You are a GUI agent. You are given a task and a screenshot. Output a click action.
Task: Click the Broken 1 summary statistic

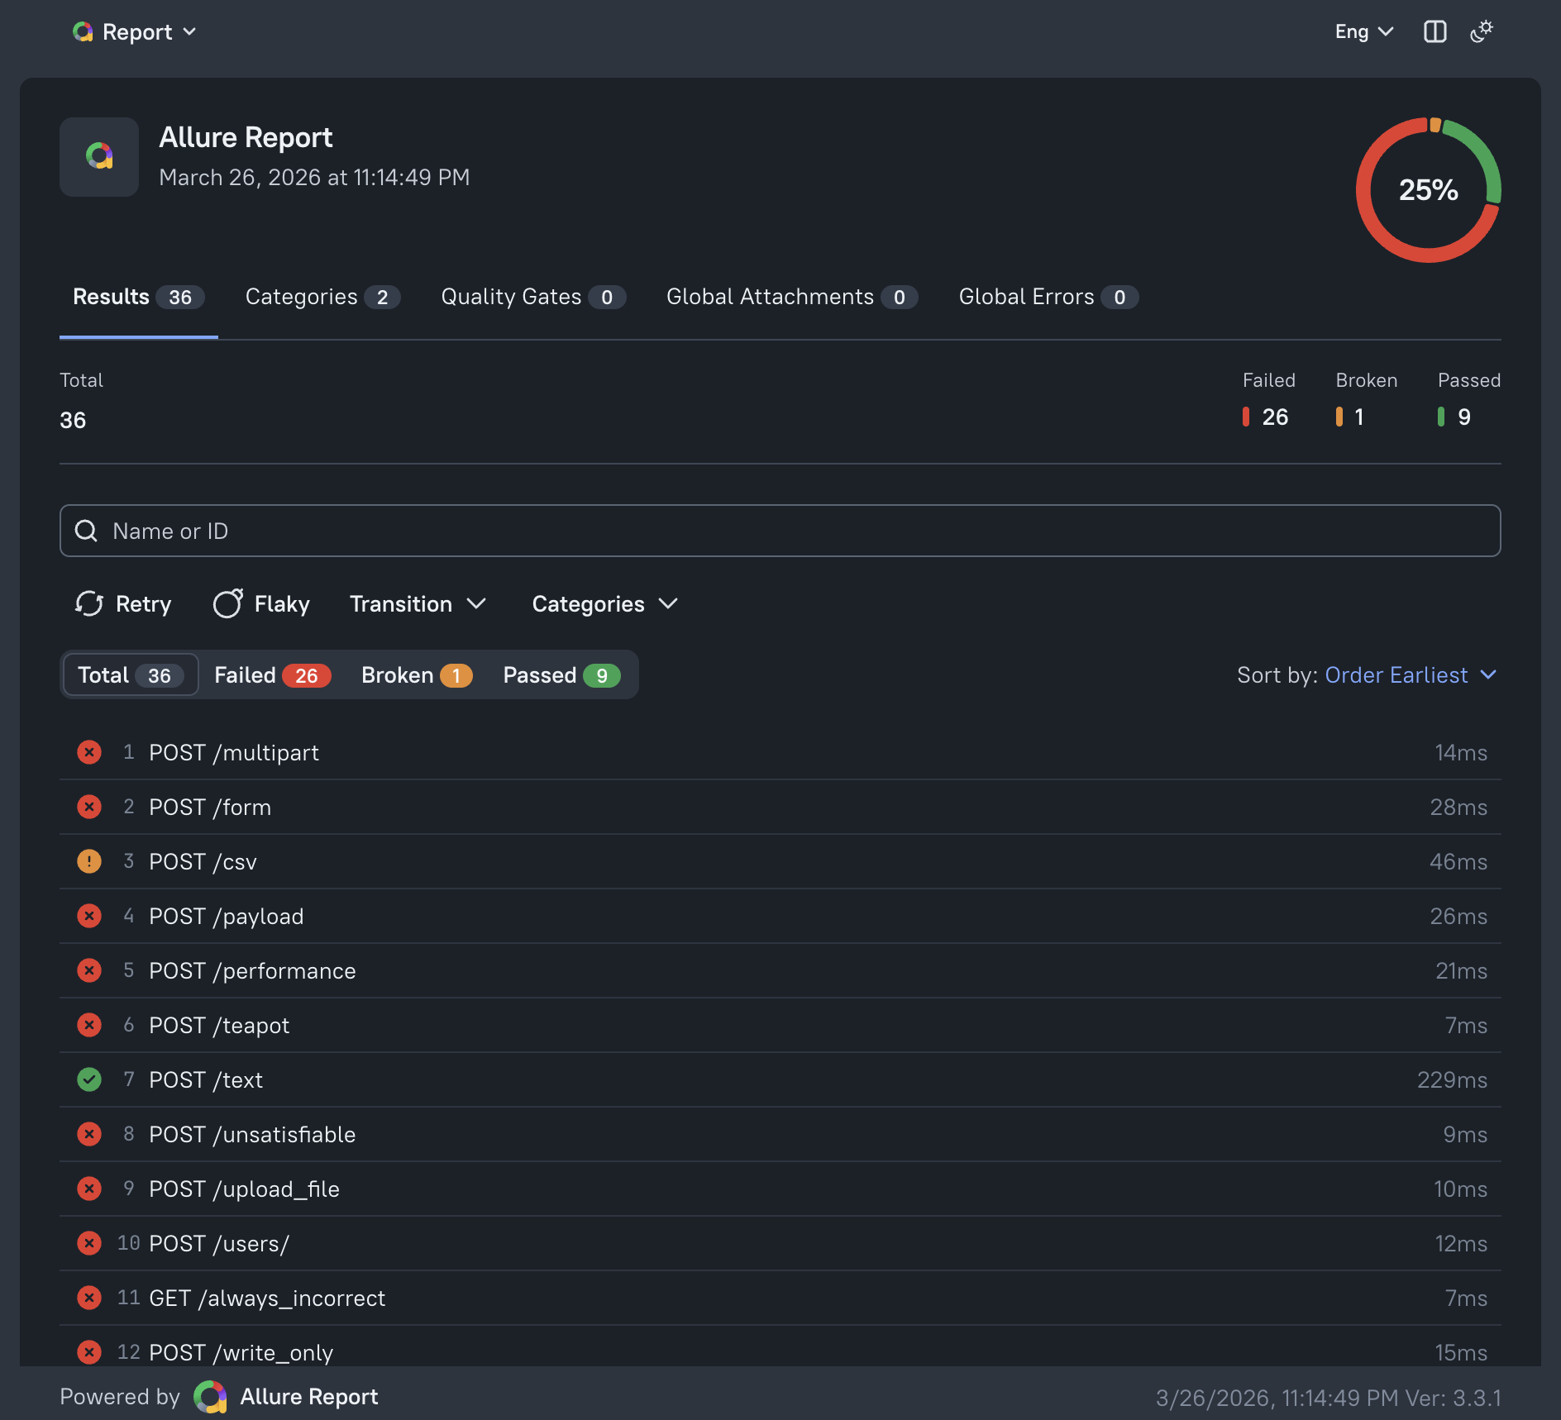[x=1366, y=399]
